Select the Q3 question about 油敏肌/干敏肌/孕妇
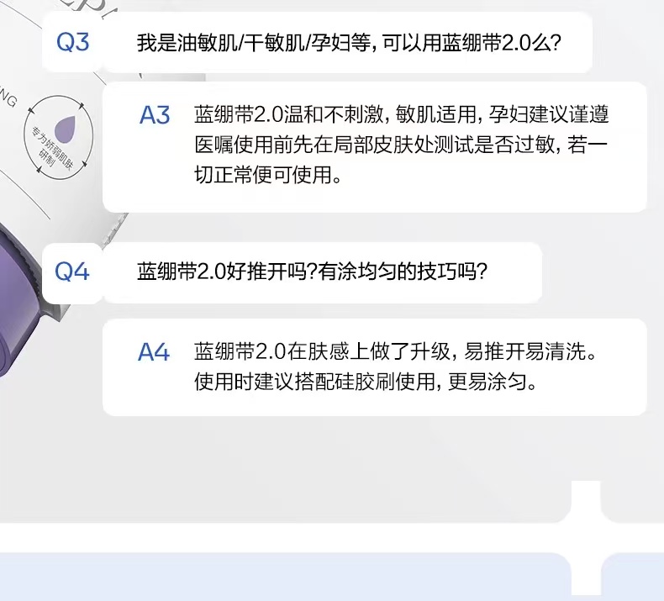Image resolution: width=664 pixels, height=601 pixels. click(x=349, y=41)
